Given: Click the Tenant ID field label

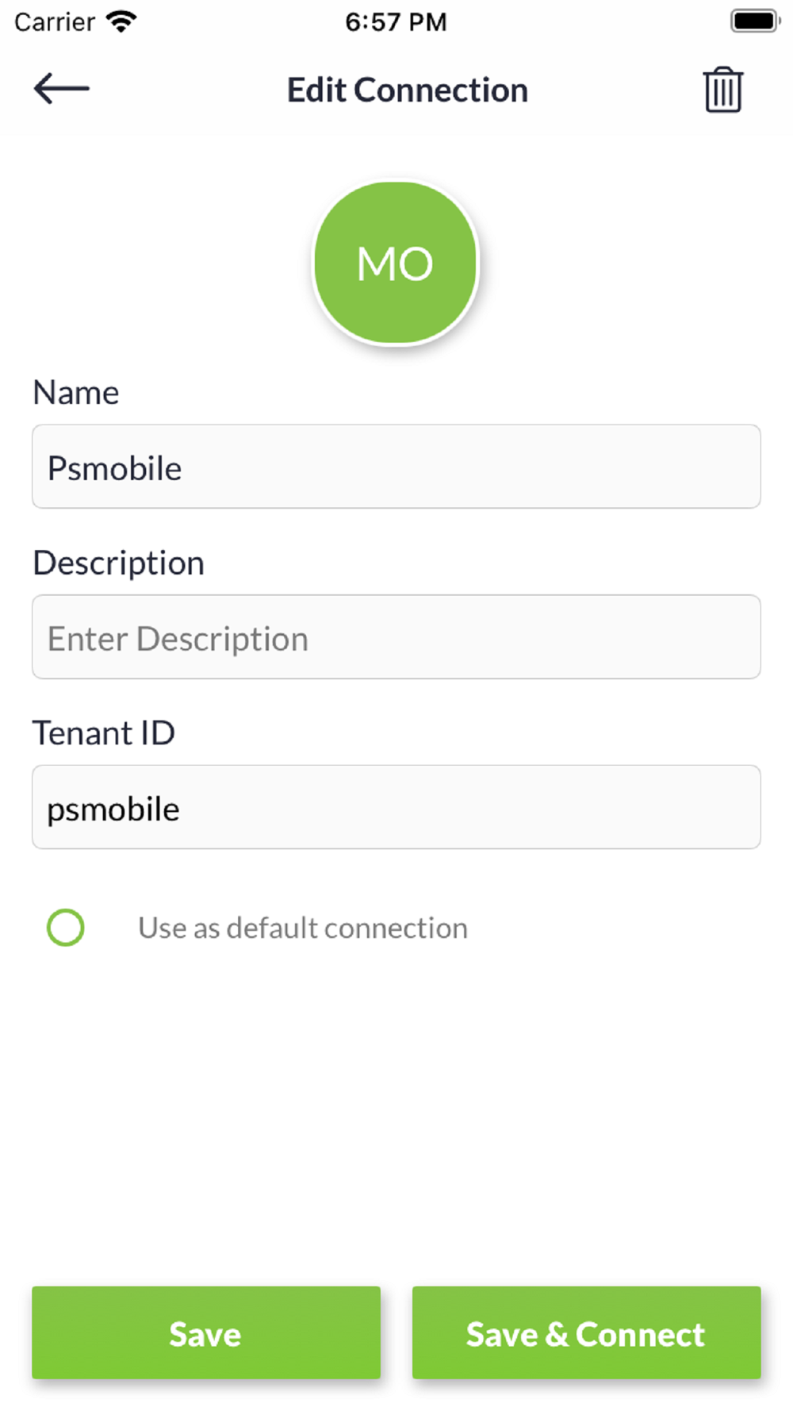Looking at the screenshot, I should (x=104, y=733).
